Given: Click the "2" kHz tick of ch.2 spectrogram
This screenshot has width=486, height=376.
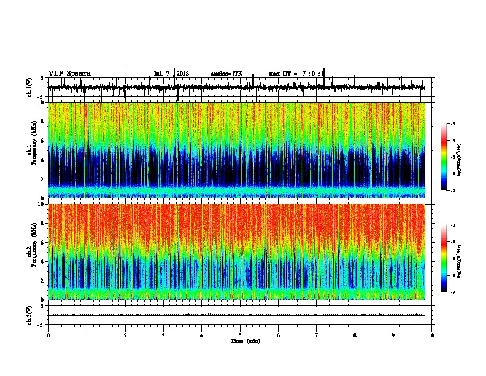Looking at the screenshot, I should pos(42,281).
